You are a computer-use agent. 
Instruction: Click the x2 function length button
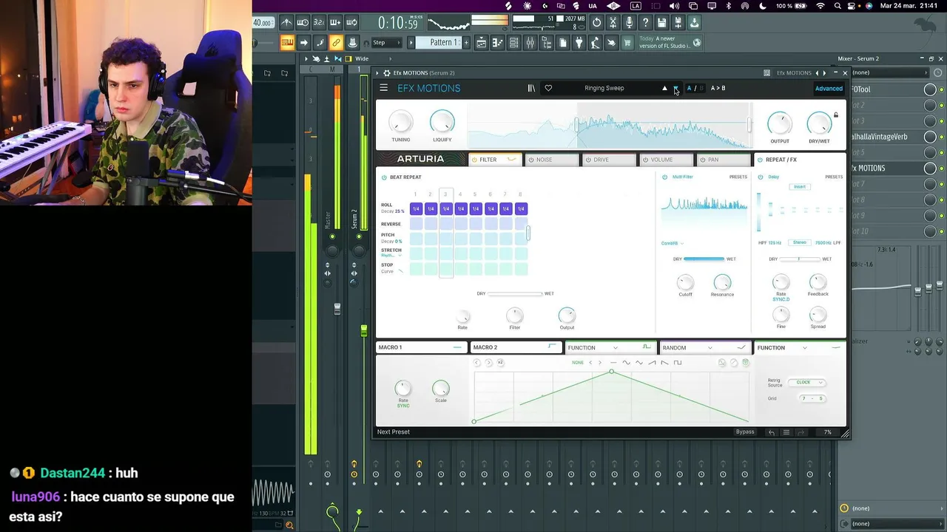coord(500,363)
